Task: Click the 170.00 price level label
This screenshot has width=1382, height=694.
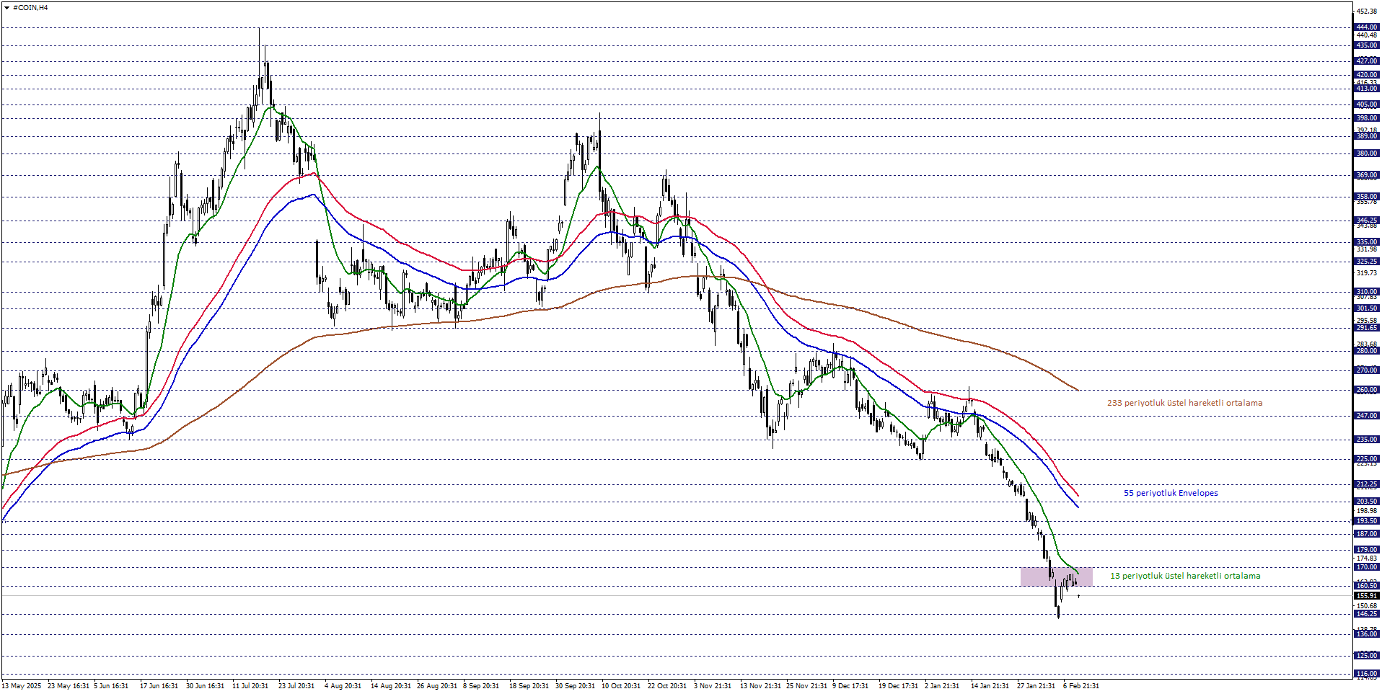Action: 1366,567
